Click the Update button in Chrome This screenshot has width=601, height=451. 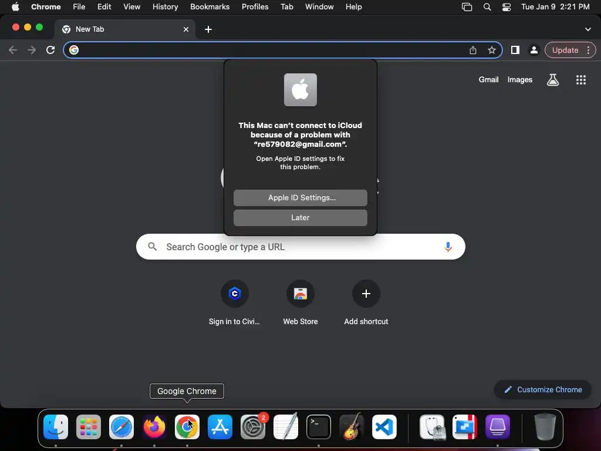click(x=565, y=50)
